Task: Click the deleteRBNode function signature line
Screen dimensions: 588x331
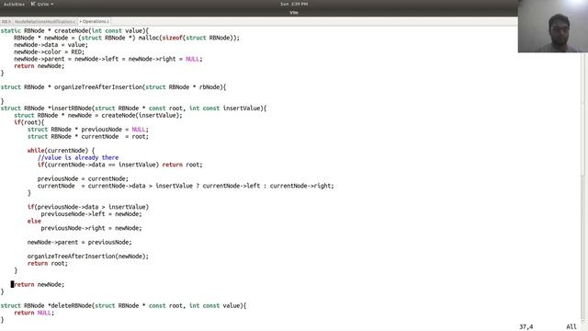Action: click(123, 306)
